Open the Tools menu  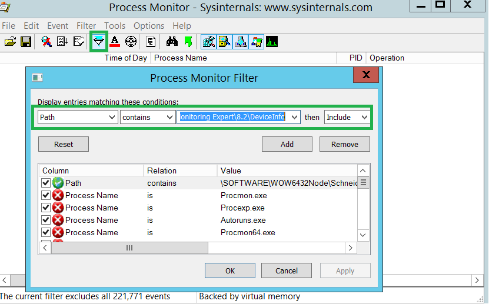pyautogui.click(x=115, y=26)
